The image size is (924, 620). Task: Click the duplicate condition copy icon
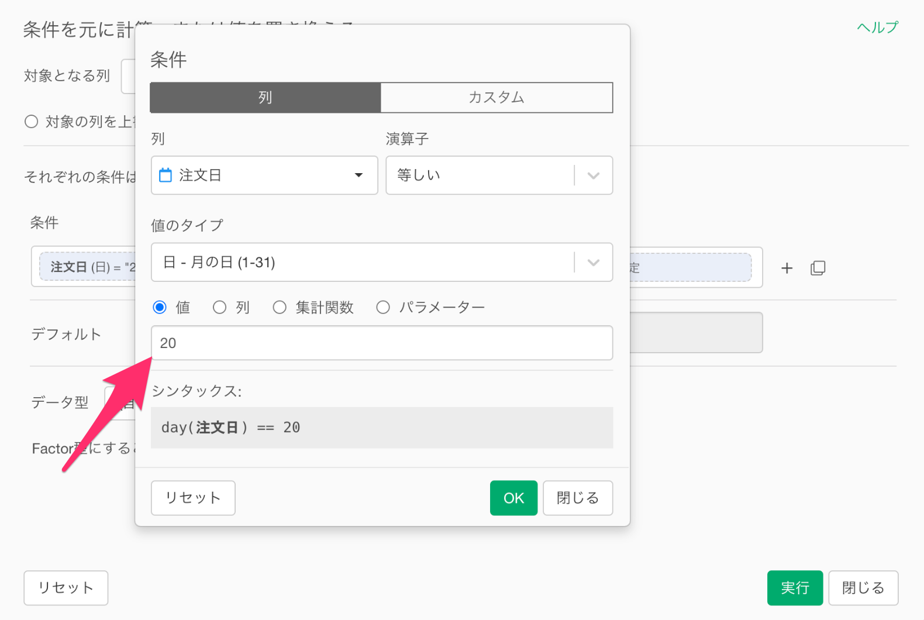pyautogui.click(x=818, y=268)
